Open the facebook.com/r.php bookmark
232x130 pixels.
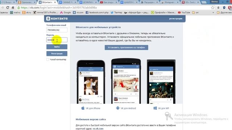click(97, 13)
